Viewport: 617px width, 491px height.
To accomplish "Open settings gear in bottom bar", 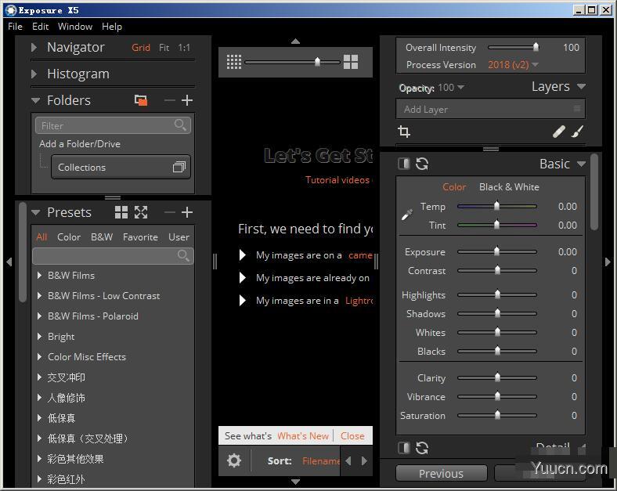I will click(x=234, y=460).
